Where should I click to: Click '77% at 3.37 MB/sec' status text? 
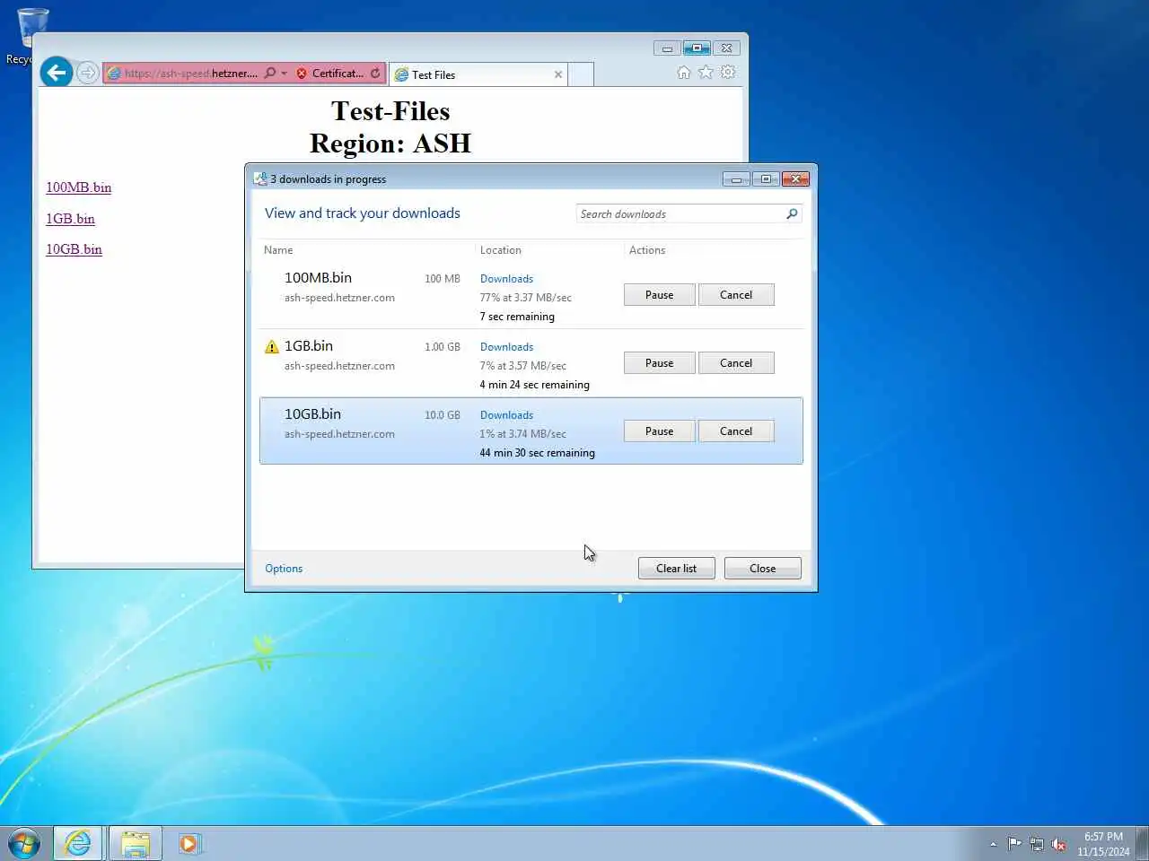coord(525,298)
